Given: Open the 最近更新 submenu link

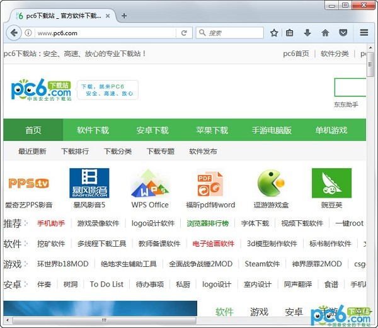Looking at the screenshot, I should pyautogui.click(x=32, y=151).
